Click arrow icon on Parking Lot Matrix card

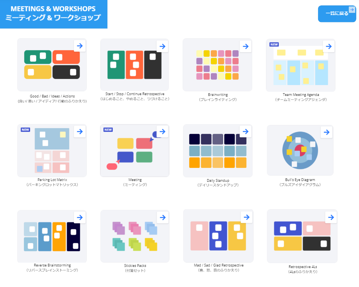pos(80,132)
